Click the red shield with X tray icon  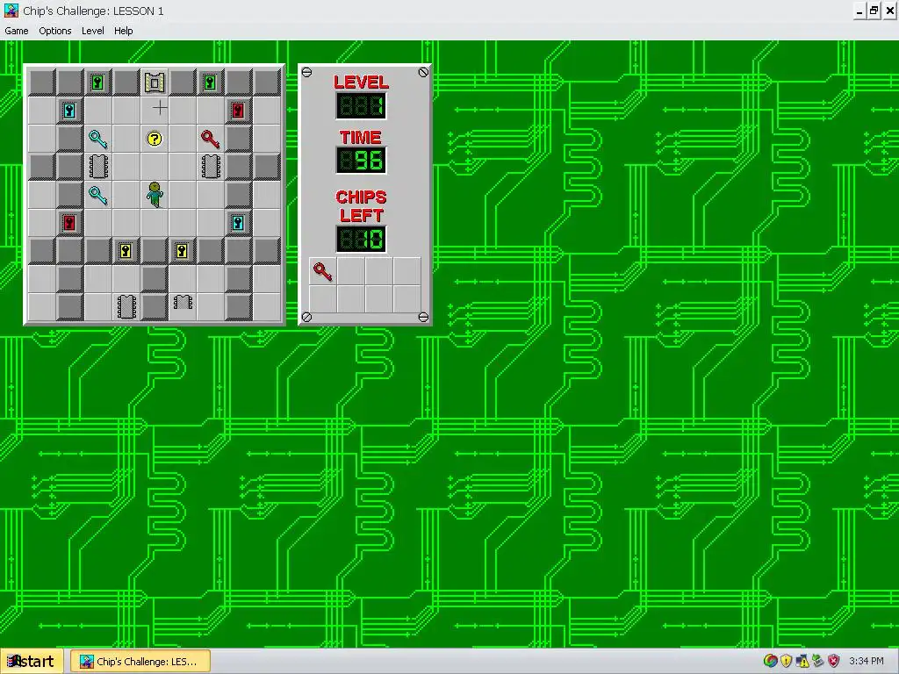pos(834,661)
